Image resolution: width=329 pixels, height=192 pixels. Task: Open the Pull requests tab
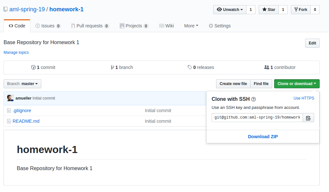click(90, 26)
